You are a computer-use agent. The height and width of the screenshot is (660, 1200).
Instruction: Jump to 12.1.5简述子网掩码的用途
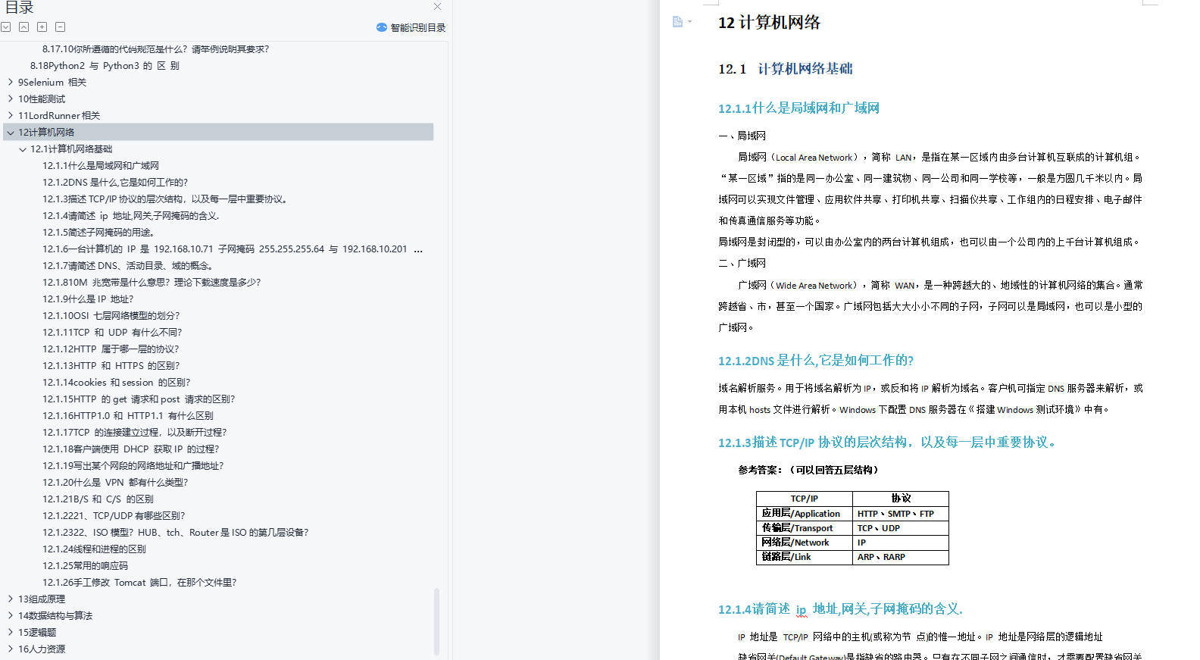click(98, 232)
